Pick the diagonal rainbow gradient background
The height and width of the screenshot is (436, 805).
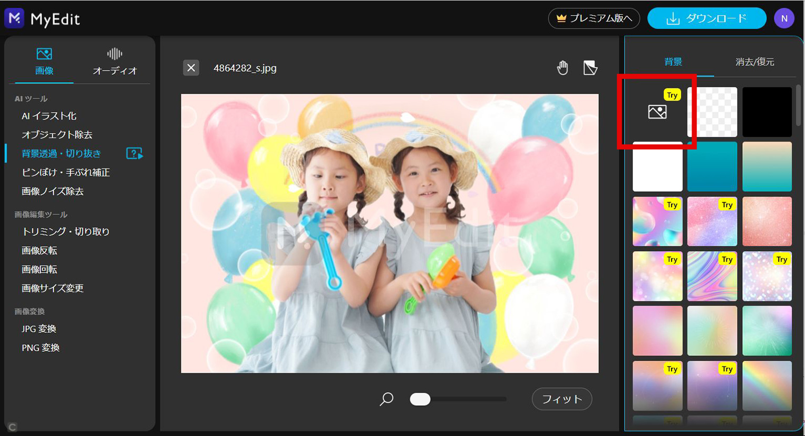[x=767, y=385]
